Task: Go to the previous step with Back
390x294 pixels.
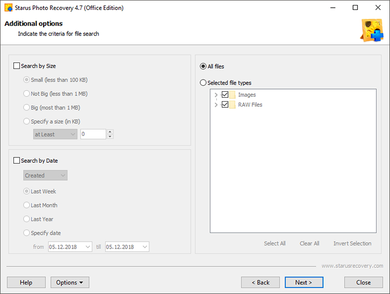Action: [261, 282]
